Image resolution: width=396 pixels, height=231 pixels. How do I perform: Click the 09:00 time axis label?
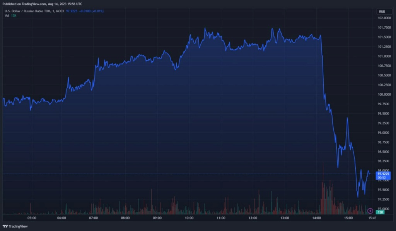[x=157, y=218]
